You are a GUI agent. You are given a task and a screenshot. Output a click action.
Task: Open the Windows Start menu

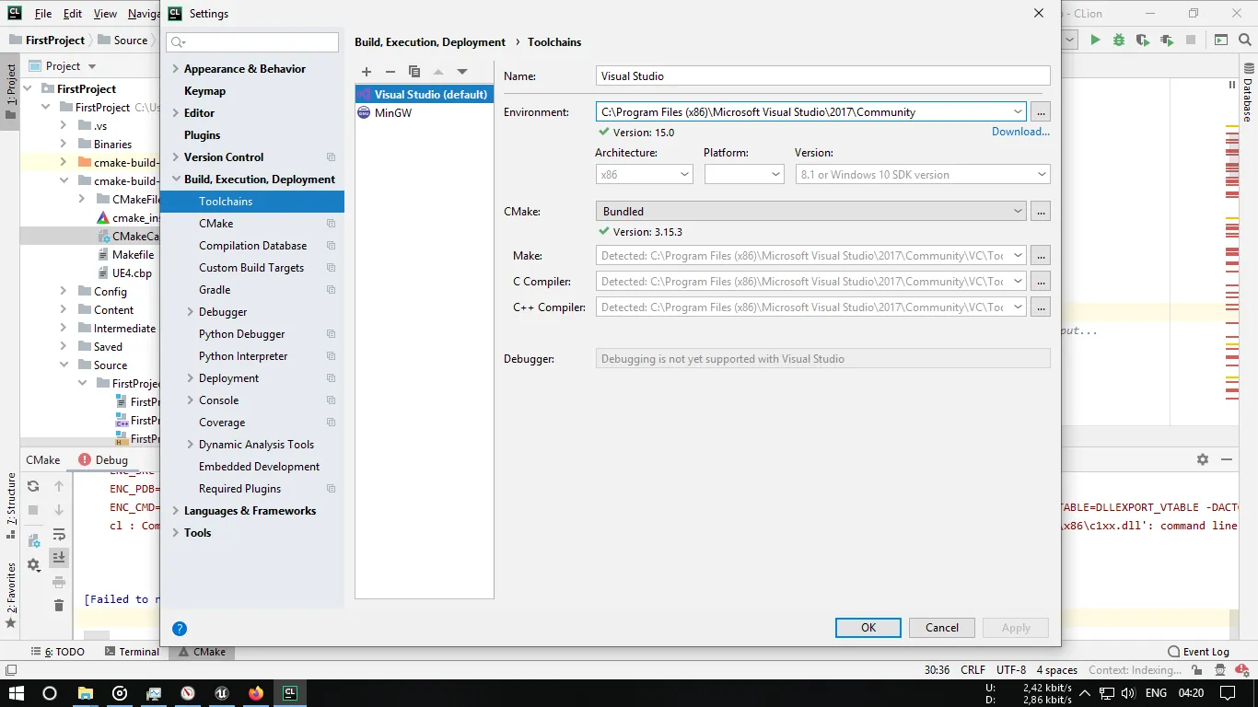click(x=16, y=693)
